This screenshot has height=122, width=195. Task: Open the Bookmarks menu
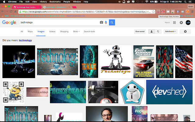click(x=55, y=2)
